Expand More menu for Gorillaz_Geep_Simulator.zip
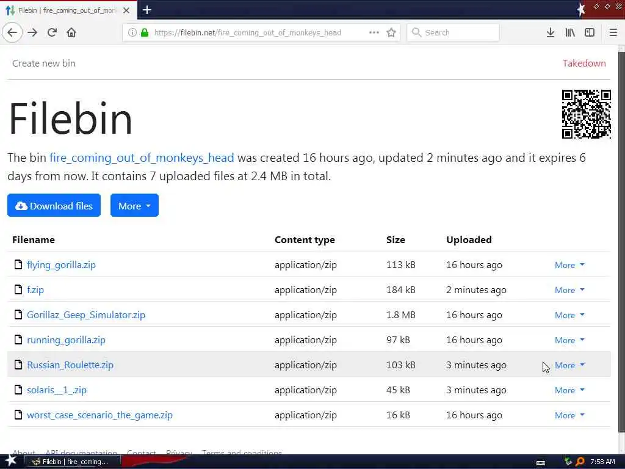625x469 pixels. point(569,316)
